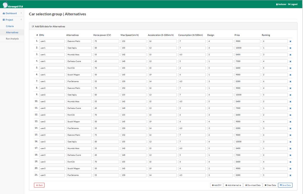
Task: Open Project in the sidebar
Action: coord(8,20)
